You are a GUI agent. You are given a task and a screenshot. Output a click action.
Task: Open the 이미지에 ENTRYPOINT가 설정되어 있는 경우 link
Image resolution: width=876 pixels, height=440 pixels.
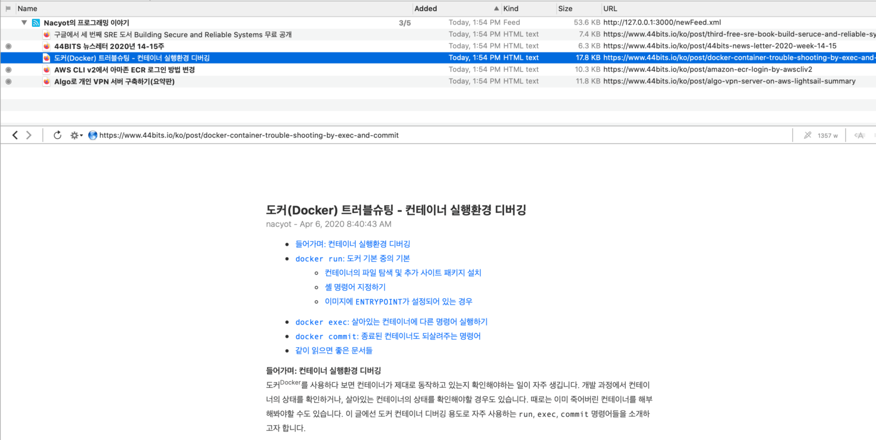click(x=398, y=302)
